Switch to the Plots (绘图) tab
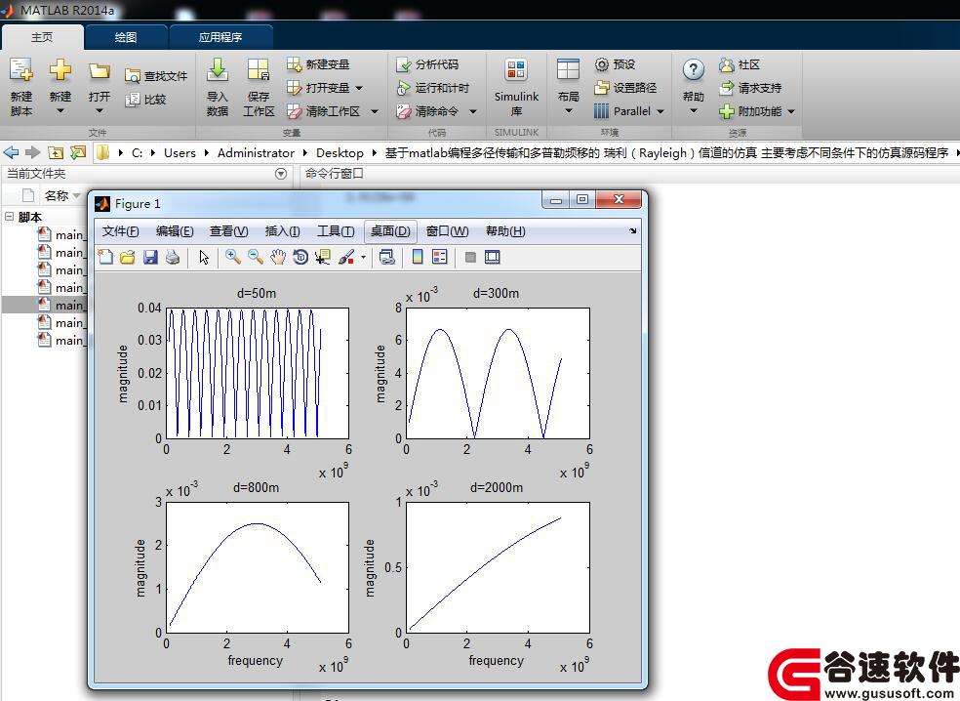The height and width of the screenshot is (701, 960). pos(126,37)
